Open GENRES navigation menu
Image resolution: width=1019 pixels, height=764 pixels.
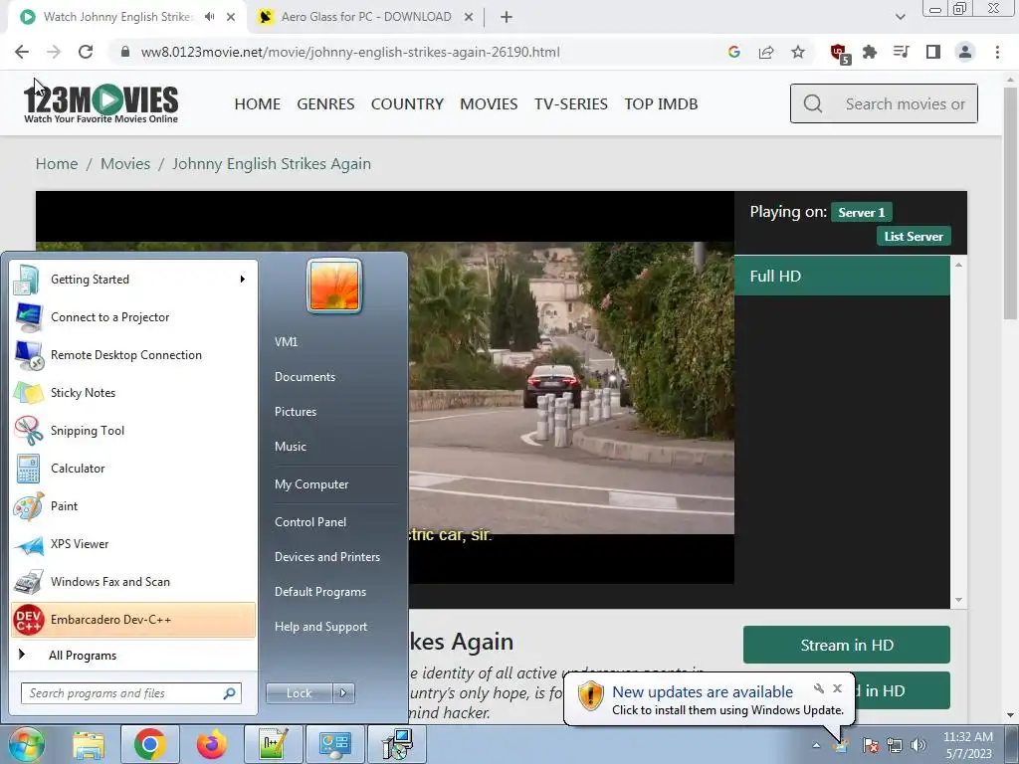coord(325,103)
